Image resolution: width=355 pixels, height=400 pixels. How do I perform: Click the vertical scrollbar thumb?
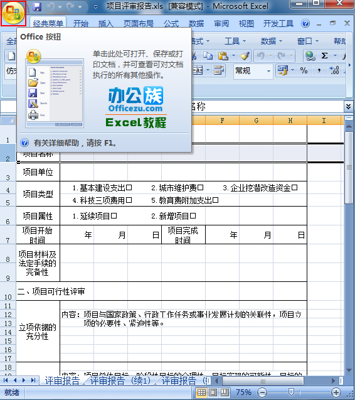[x=349, y=167]
